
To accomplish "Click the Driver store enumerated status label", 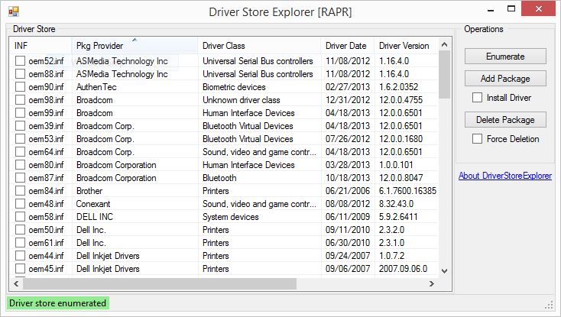I will [x=57, y=303].
